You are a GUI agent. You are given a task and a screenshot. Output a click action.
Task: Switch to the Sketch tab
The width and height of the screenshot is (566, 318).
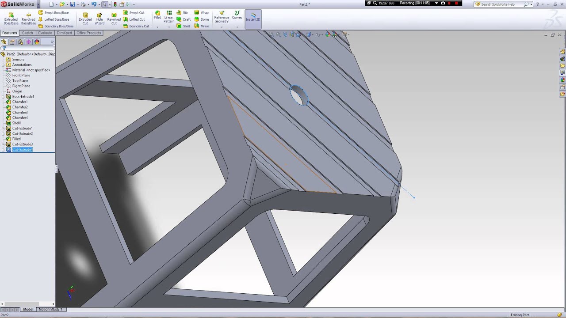pyautogui.click(x=27, y=33)
